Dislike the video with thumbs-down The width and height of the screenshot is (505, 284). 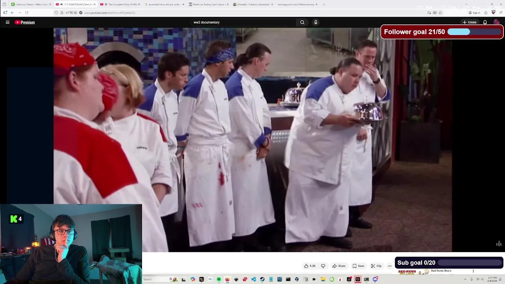(323, 266)
